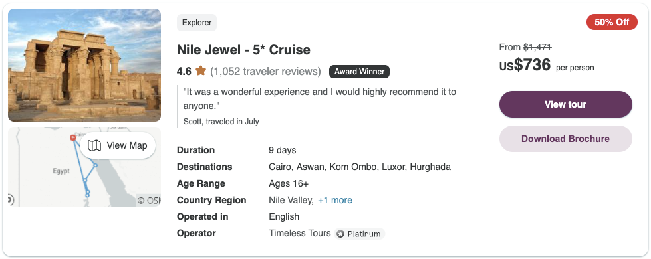Click the Award Winner badge
The image size is (651, 259).
[360, 72]
